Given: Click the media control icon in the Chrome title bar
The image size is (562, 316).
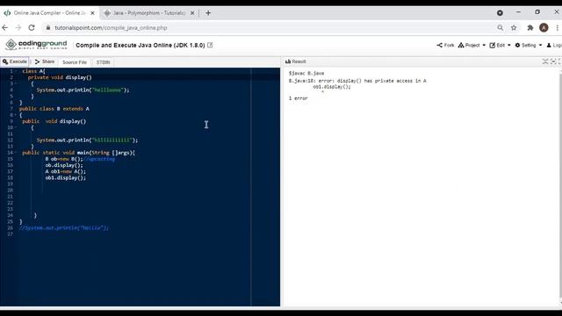Looking at the screenshot, I should pos(500,13).
